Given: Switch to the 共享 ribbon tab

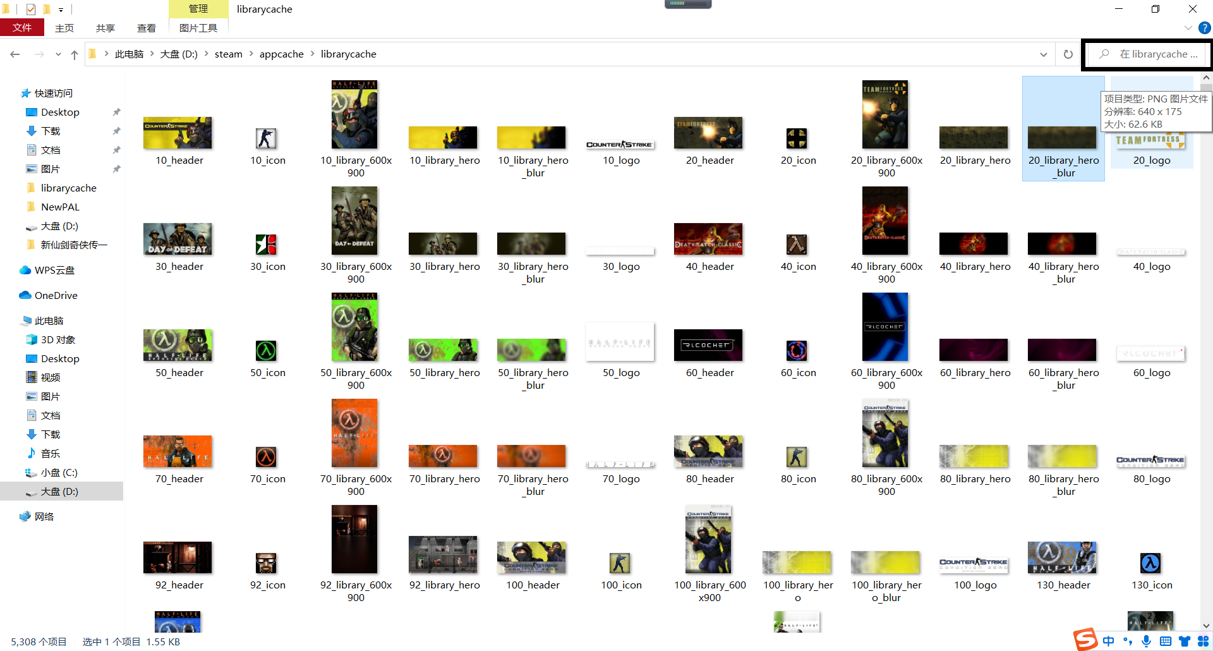Looking at the screenshot, I should (x=106, y=28).
